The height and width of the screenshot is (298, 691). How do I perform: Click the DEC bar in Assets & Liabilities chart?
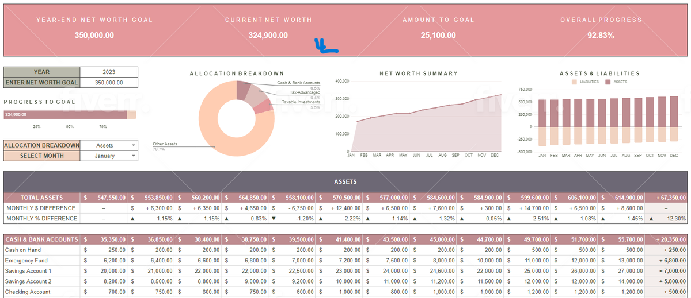[674, 119]
